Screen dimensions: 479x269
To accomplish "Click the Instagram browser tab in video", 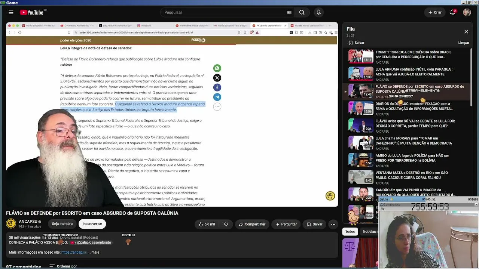I will pos(146,25).
